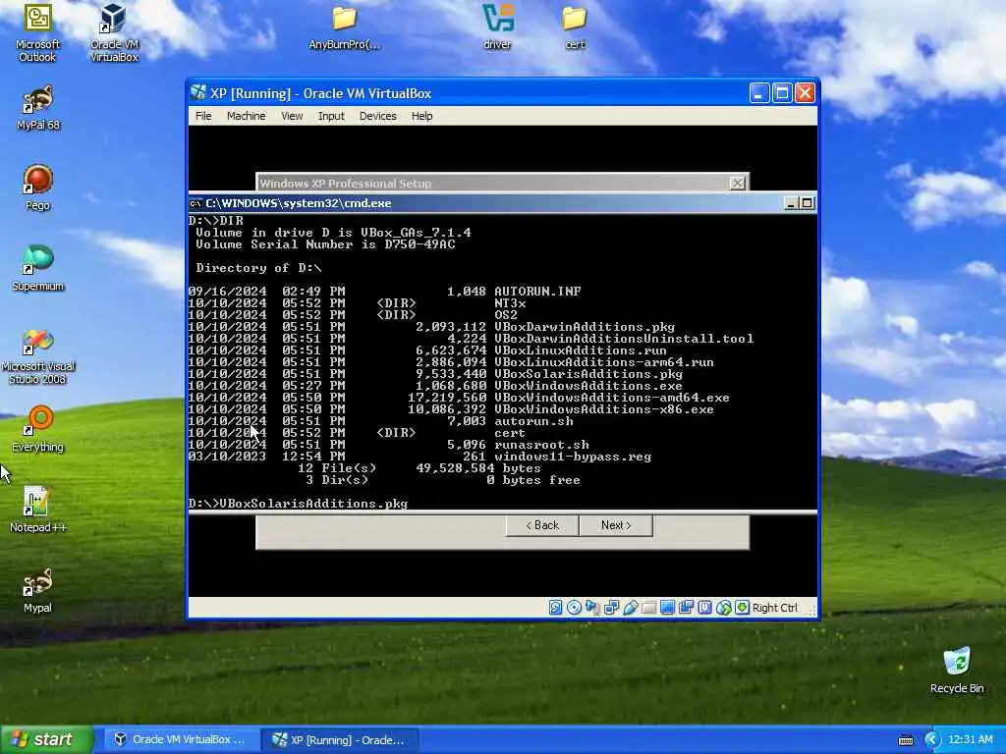Click the keyboard icon in system tray
The image size is (1006, 754).
(x=906, y=740)
